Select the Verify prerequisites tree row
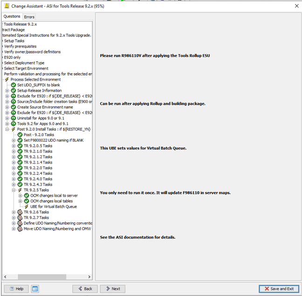Viewport: 302px width, 296px height. pos(20,47)
